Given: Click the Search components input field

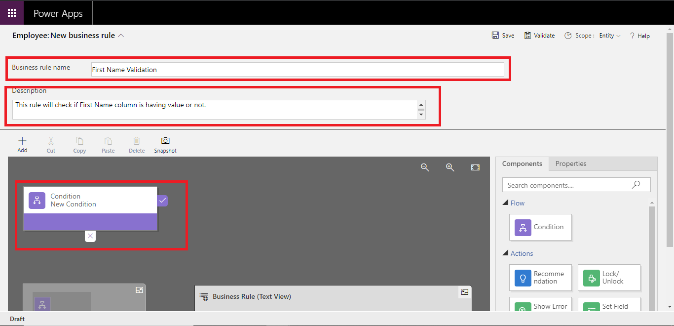Looking at the screenshot, I should (567, 185).
